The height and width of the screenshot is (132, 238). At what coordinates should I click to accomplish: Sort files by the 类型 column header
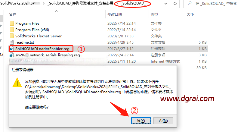pyautogui.click(x=154, y=14)
